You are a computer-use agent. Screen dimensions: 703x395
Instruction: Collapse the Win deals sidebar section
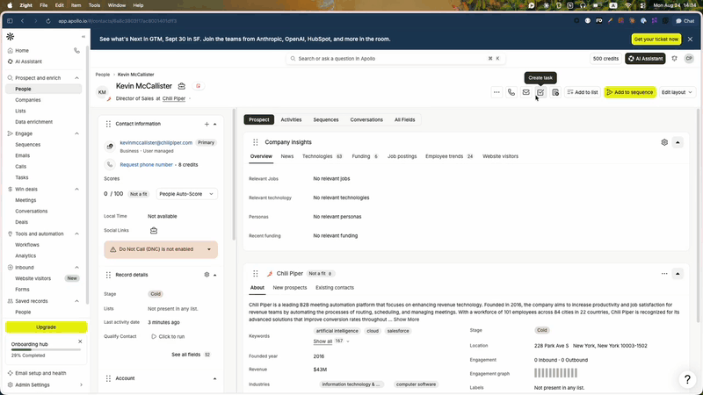click(x=76, y=190)
